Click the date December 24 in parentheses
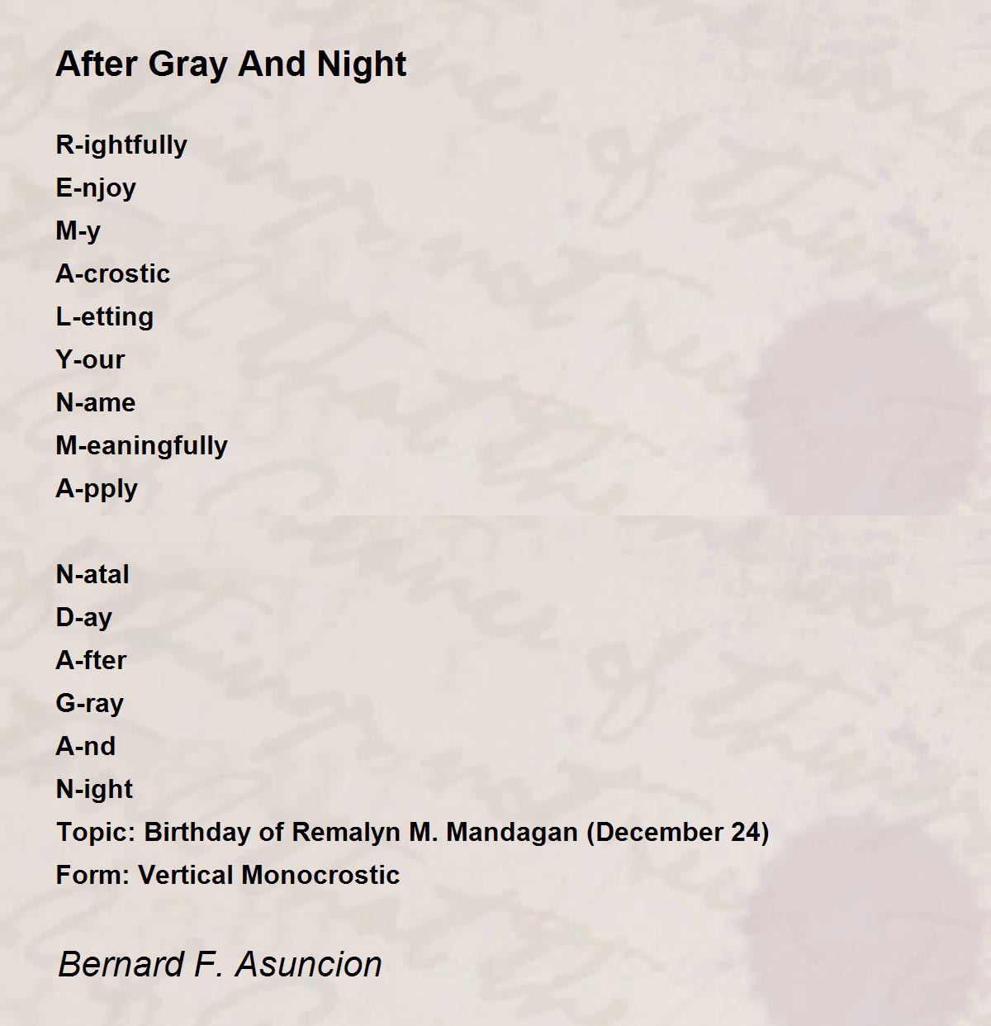This screenshot has height=1026, width=991. tap(678, 832)
